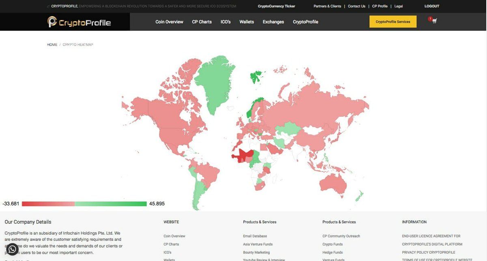This screenshot has width=487, height=261.
Task: Go to HOME breadcrumb
Action: pos(52,45)
